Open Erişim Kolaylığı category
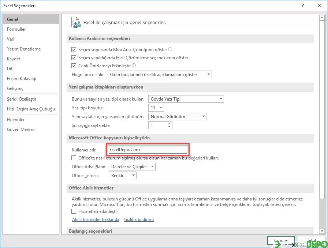Image resolution: width=328 pixels, height=248 pixels. (31, 78)
